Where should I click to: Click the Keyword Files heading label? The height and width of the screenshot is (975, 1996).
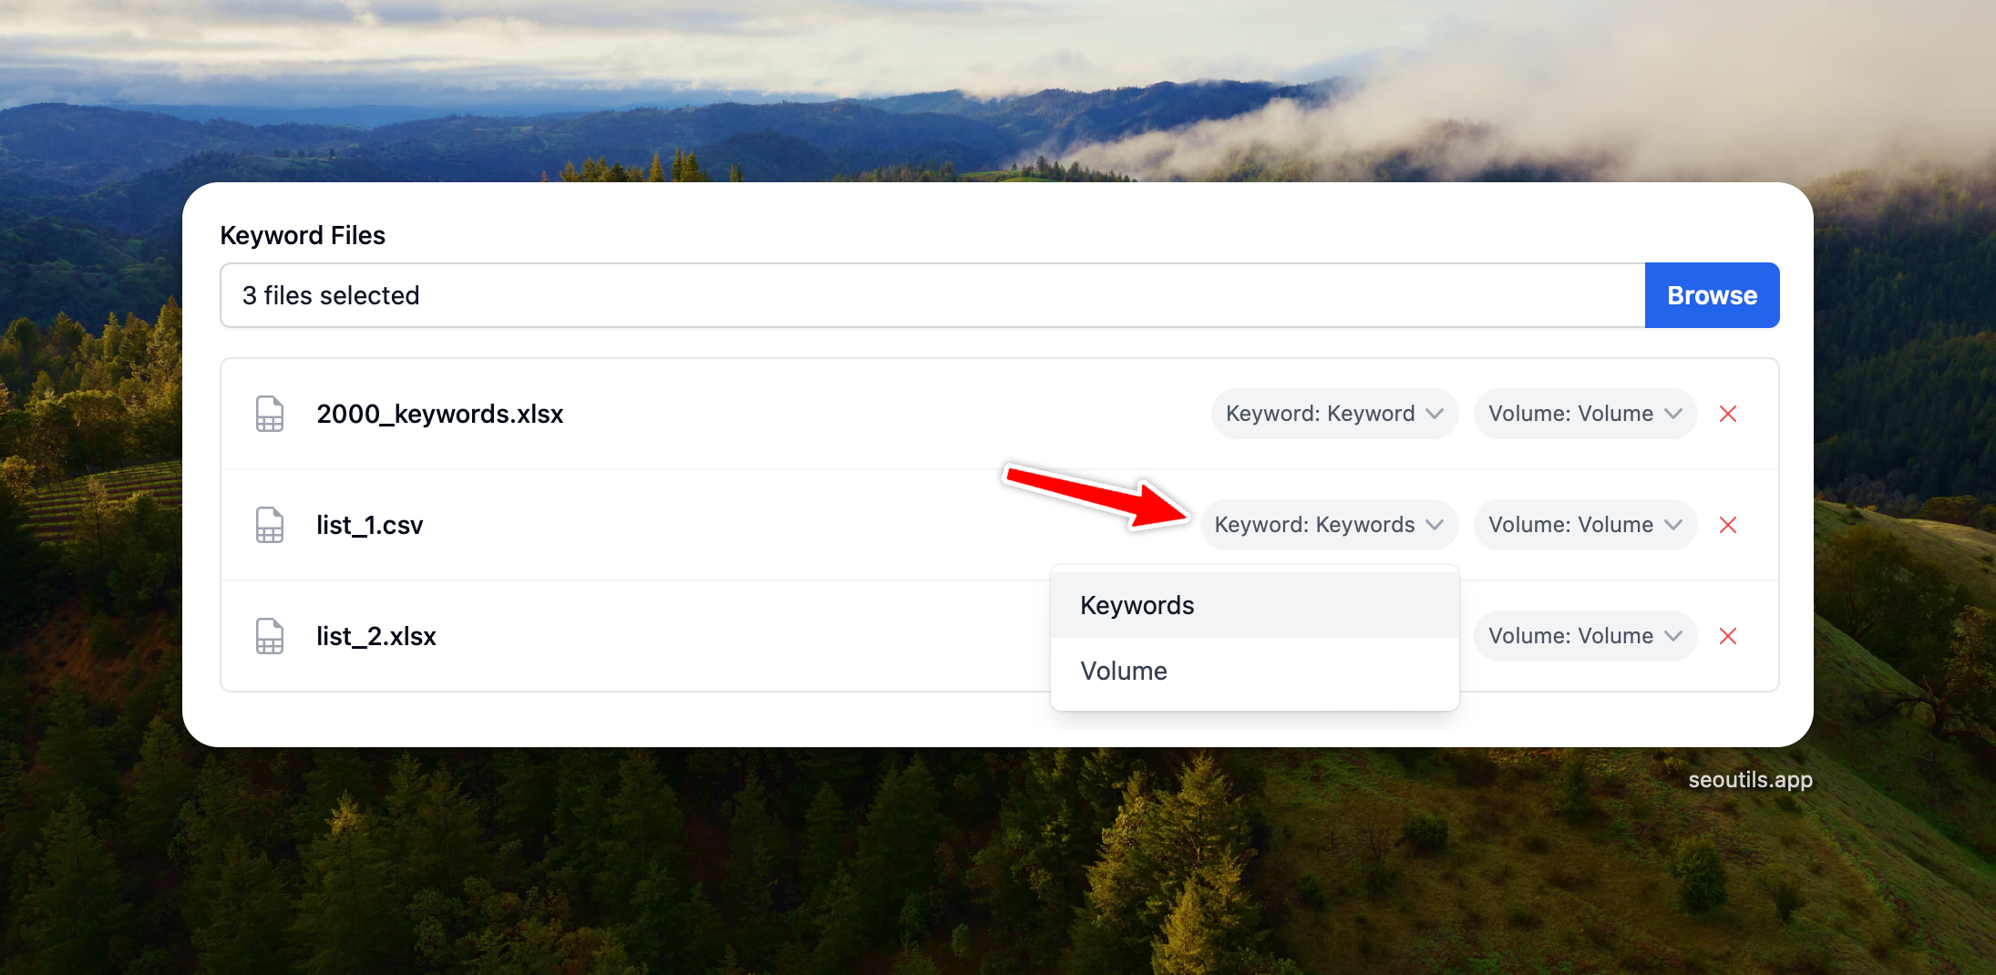pyautogui.click(x=303, y=235)
